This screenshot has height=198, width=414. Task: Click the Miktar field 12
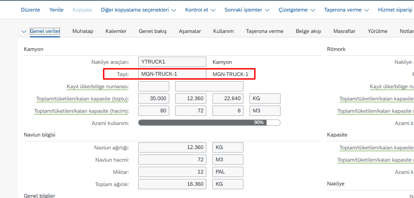click(172, 172)
